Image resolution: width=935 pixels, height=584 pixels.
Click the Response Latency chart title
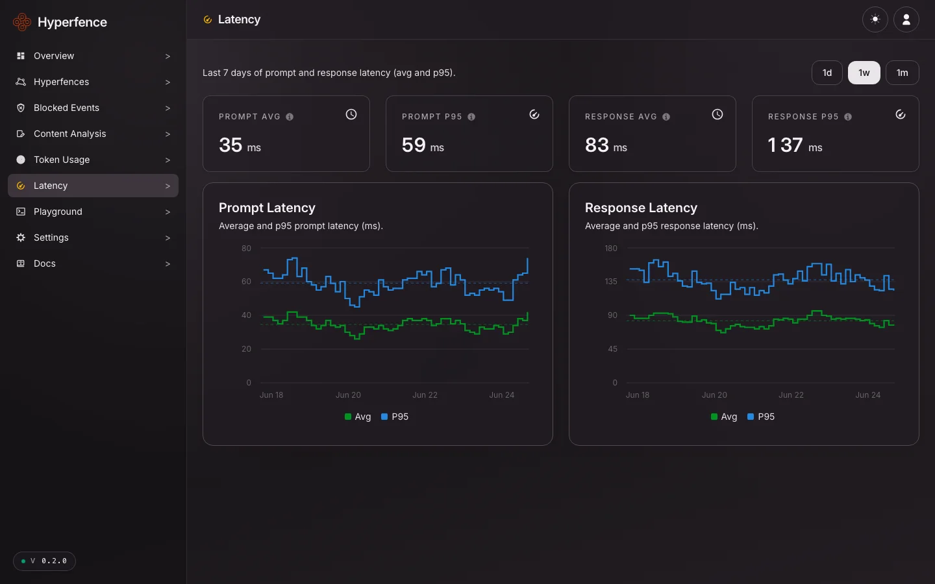[641, 208]
